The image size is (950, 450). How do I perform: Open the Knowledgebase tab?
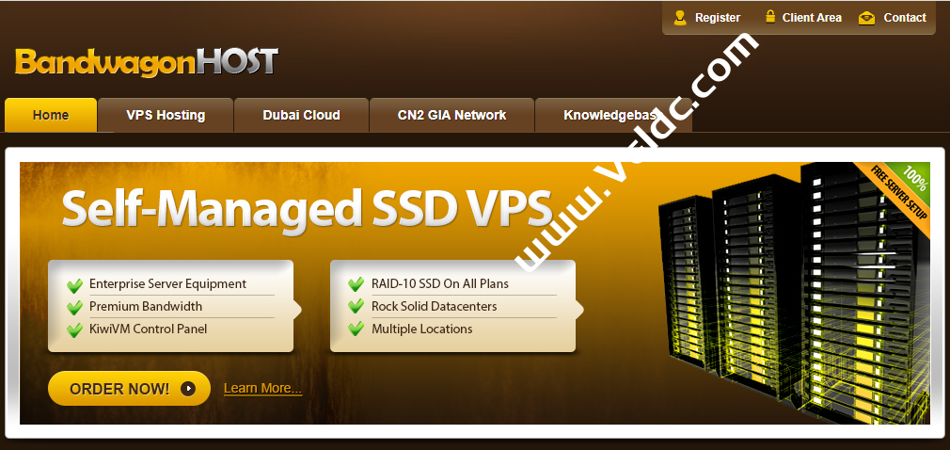[614, 115]
